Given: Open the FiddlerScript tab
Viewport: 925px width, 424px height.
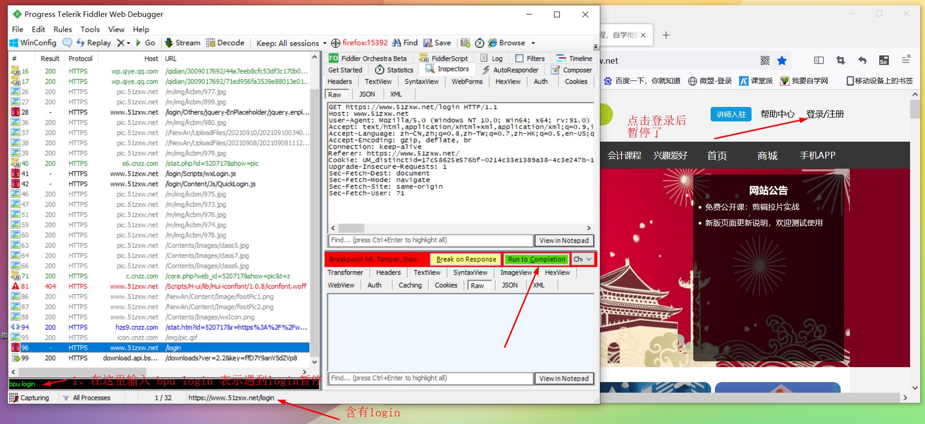Looking at the screenshot, I should [444, 58].
